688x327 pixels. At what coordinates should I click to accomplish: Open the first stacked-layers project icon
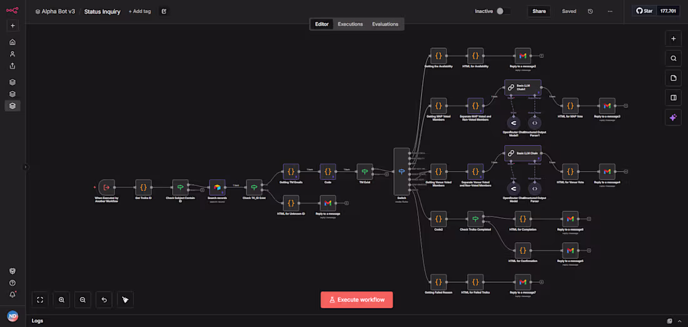[13, 82]
